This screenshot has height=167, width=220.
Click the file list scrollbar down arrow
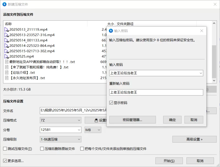click(x=214, y=80)
